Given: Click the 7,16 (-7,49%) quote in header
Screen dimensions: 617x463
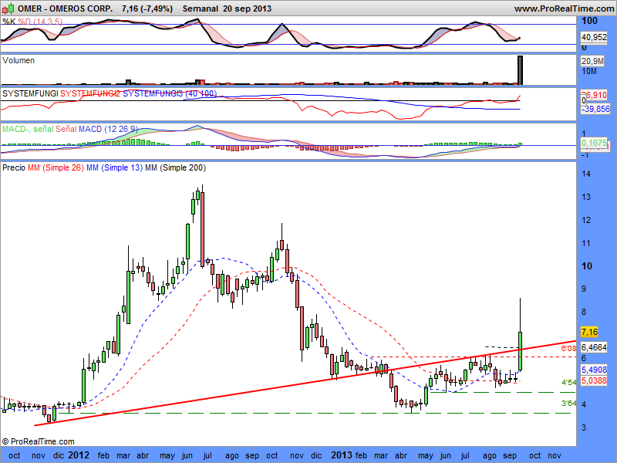Looking at the screenshot, I should (x=147, y=8).
